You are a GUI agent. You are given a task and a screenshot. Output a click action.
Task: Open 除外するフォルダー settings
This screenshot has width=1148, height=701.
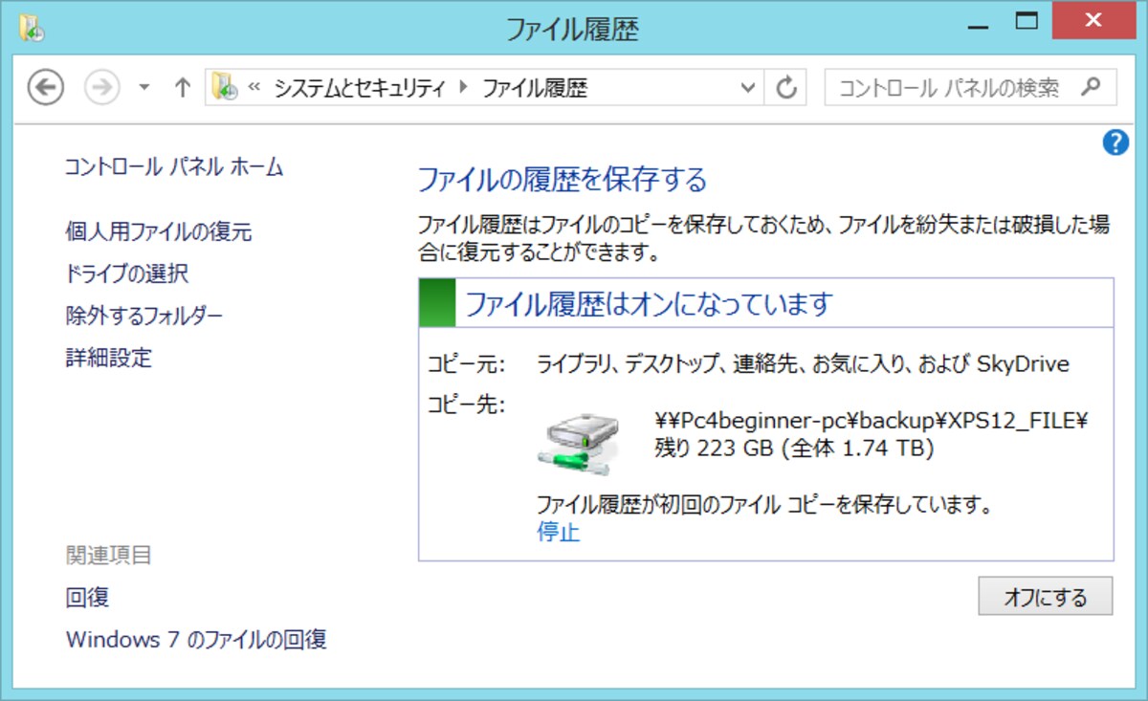coord(144,316)
